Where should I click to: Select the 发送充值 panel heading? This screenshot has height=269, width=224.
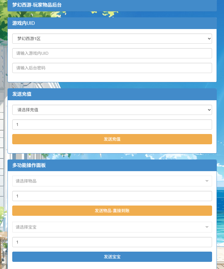22,94
